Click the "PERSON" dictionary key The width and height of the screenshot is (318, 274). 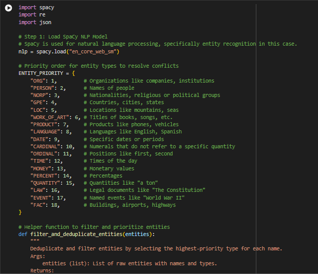(42, 88)
